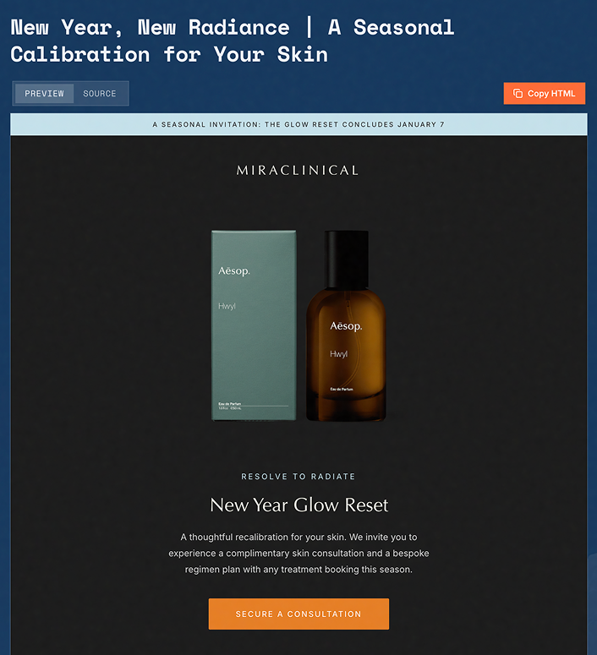The width and height of the screenshot is (597, 655).
Task: Click the amber Aesop perfume bottle body
Action: pyautogui.click(x=346, y=355)
